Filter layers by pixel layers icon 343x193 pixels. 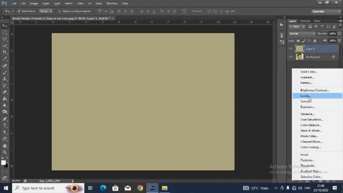click(310, 27)
